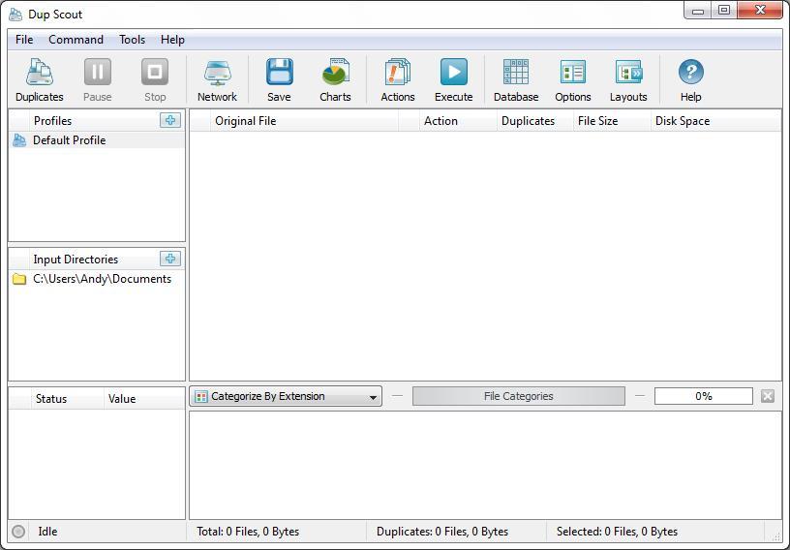Image resolution: width=790 pixels, height=550 pixels.
Task: Click the Value column header
Action: tap(144, 399)
